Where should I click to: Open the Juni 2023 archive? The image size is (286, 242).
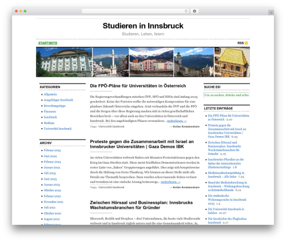50,179
